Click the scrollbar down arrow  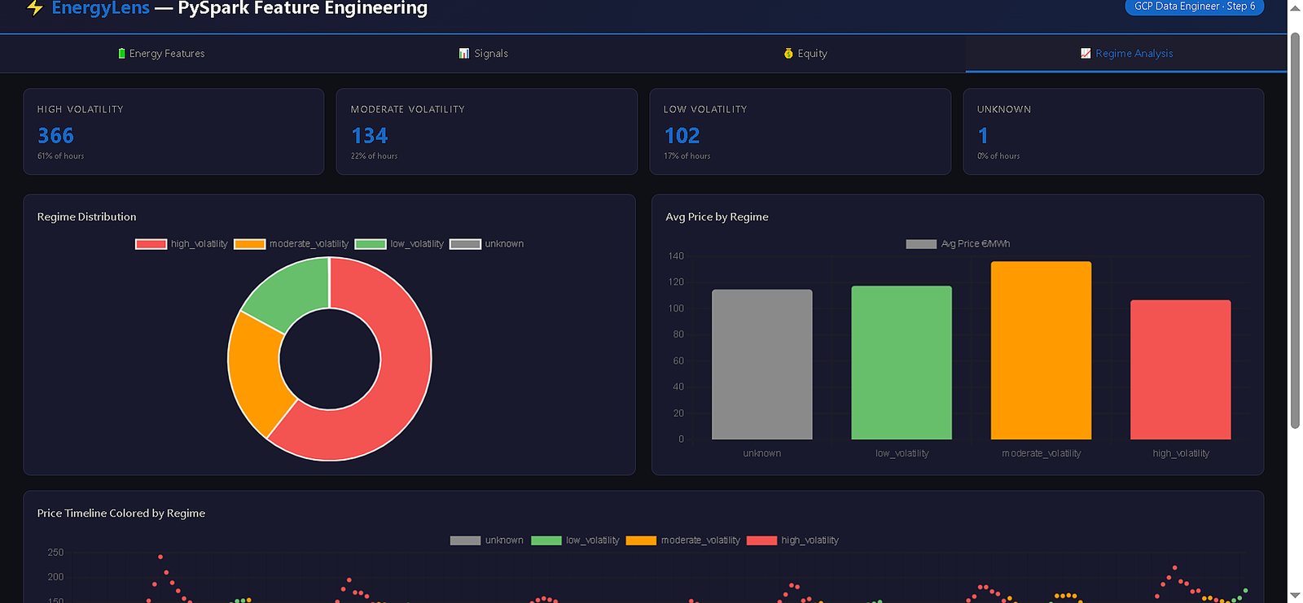click(1295, 596)
